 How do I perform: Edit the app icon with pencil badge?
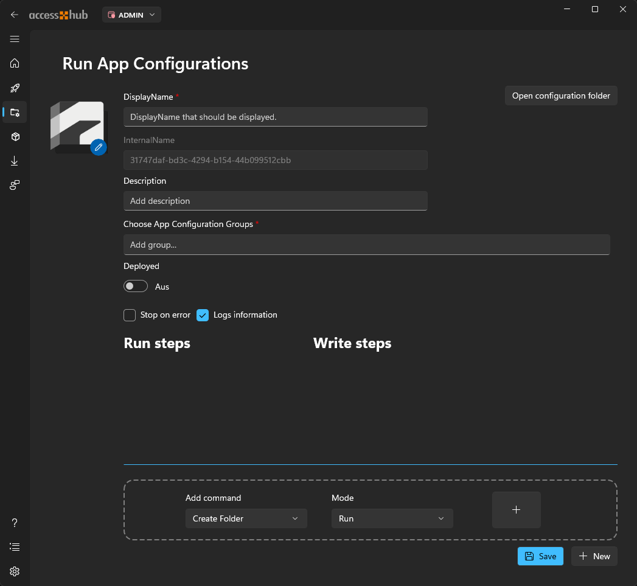click(99, 147)
